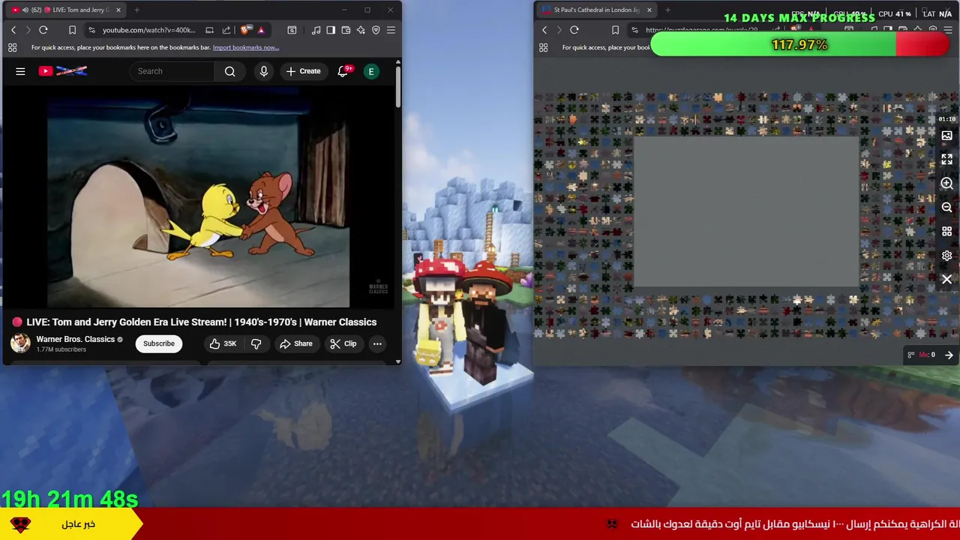This screenshot has width=960, height=540.
Task: Search with voice microphone button
Action: click(263, 71)
